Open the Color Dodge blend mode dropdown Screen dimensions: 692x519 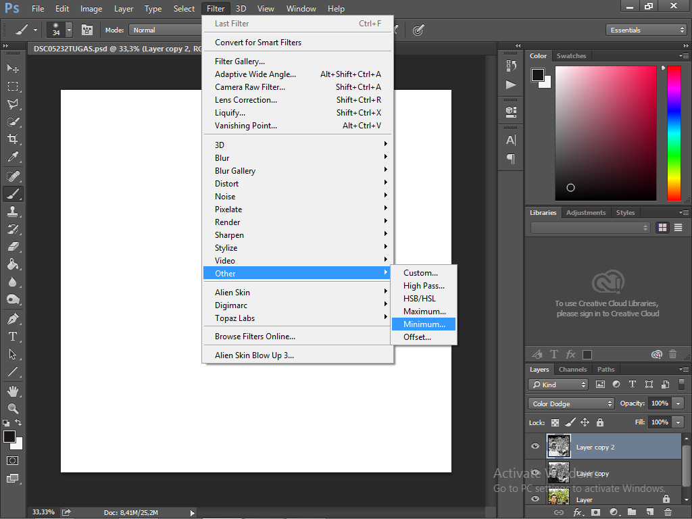[x=571, y=403]
